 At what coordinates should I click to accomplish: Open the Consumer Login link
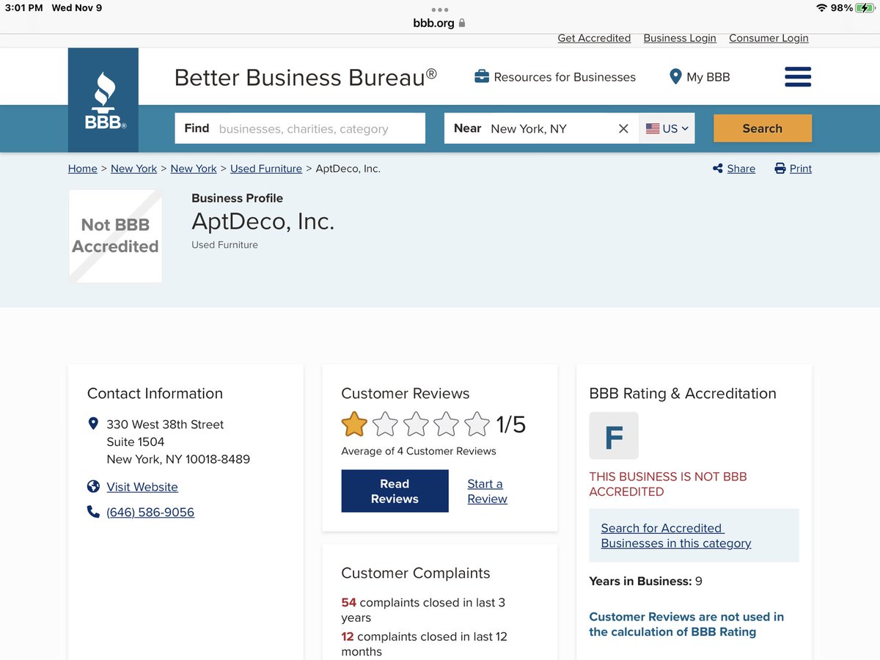coord(769,38)
